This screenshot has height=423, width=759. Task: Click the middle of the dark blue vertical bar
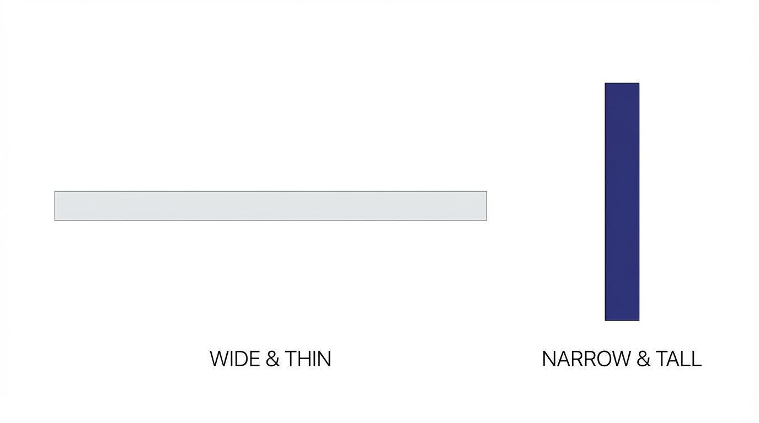point(622,202)
